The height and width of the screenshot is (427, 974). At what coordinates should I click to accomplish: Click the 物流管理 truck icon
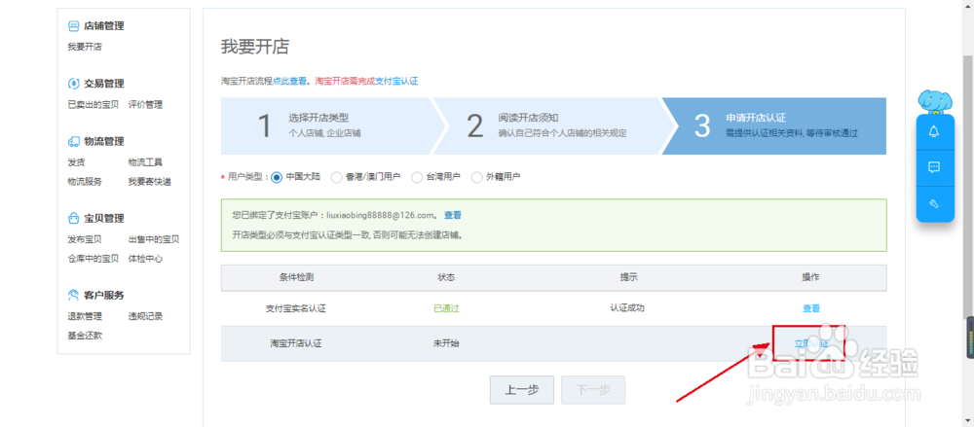pos(73,141)
